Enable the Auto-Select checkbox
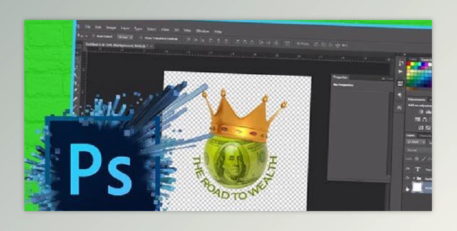Image resolution: width=457 pixels, height=231 pixels. click(x=93, y=36)
